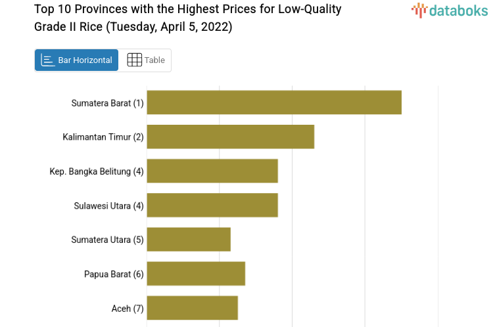Click the chart title text
This screenshot has width=495, height=327.
point(188,18)
